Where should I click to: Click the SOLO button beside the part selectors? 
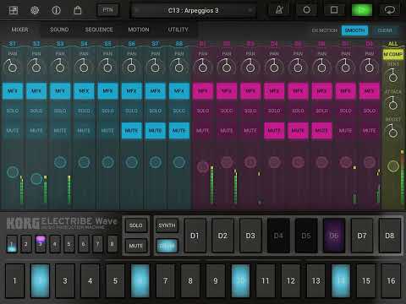136,225
